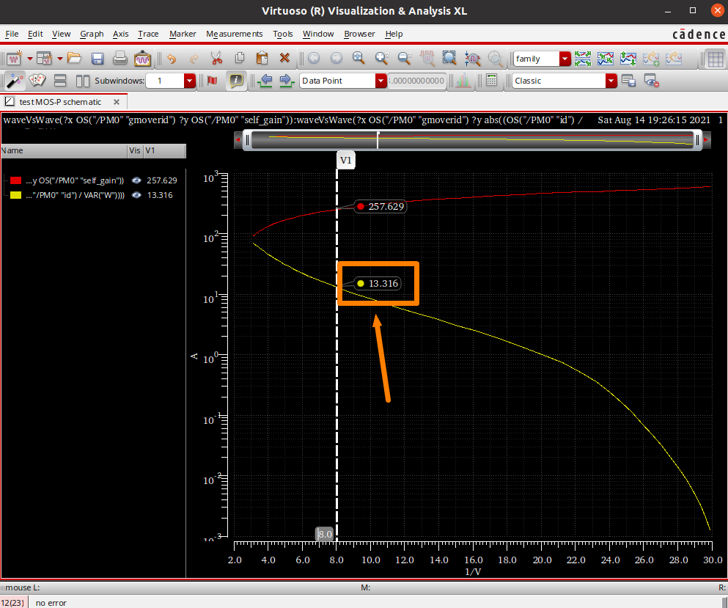Screen dimensions: 728x608
Task: Open the Trace menu
Action: pos(148,34)
